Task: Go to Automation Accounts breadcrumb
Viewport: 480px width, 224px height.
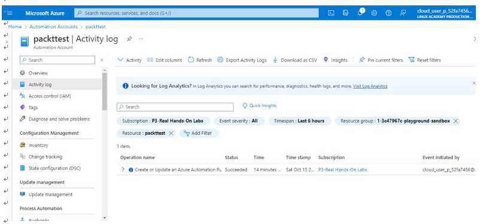Action: [54, 27]
